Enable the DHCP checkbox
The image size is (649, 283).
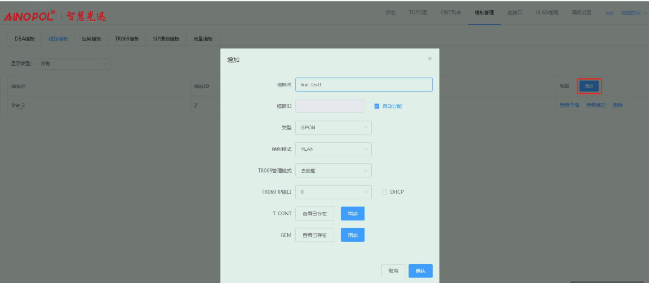click(384, 192)
